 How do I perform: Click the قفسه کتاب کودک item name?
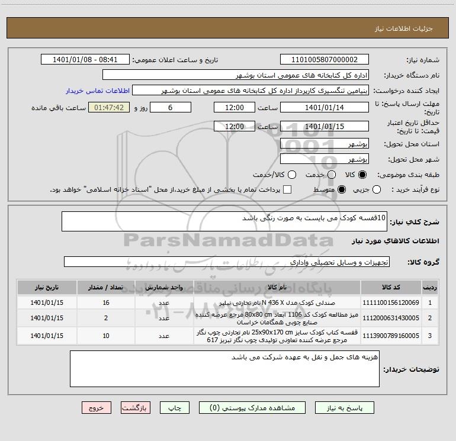[x=277, y=336]
